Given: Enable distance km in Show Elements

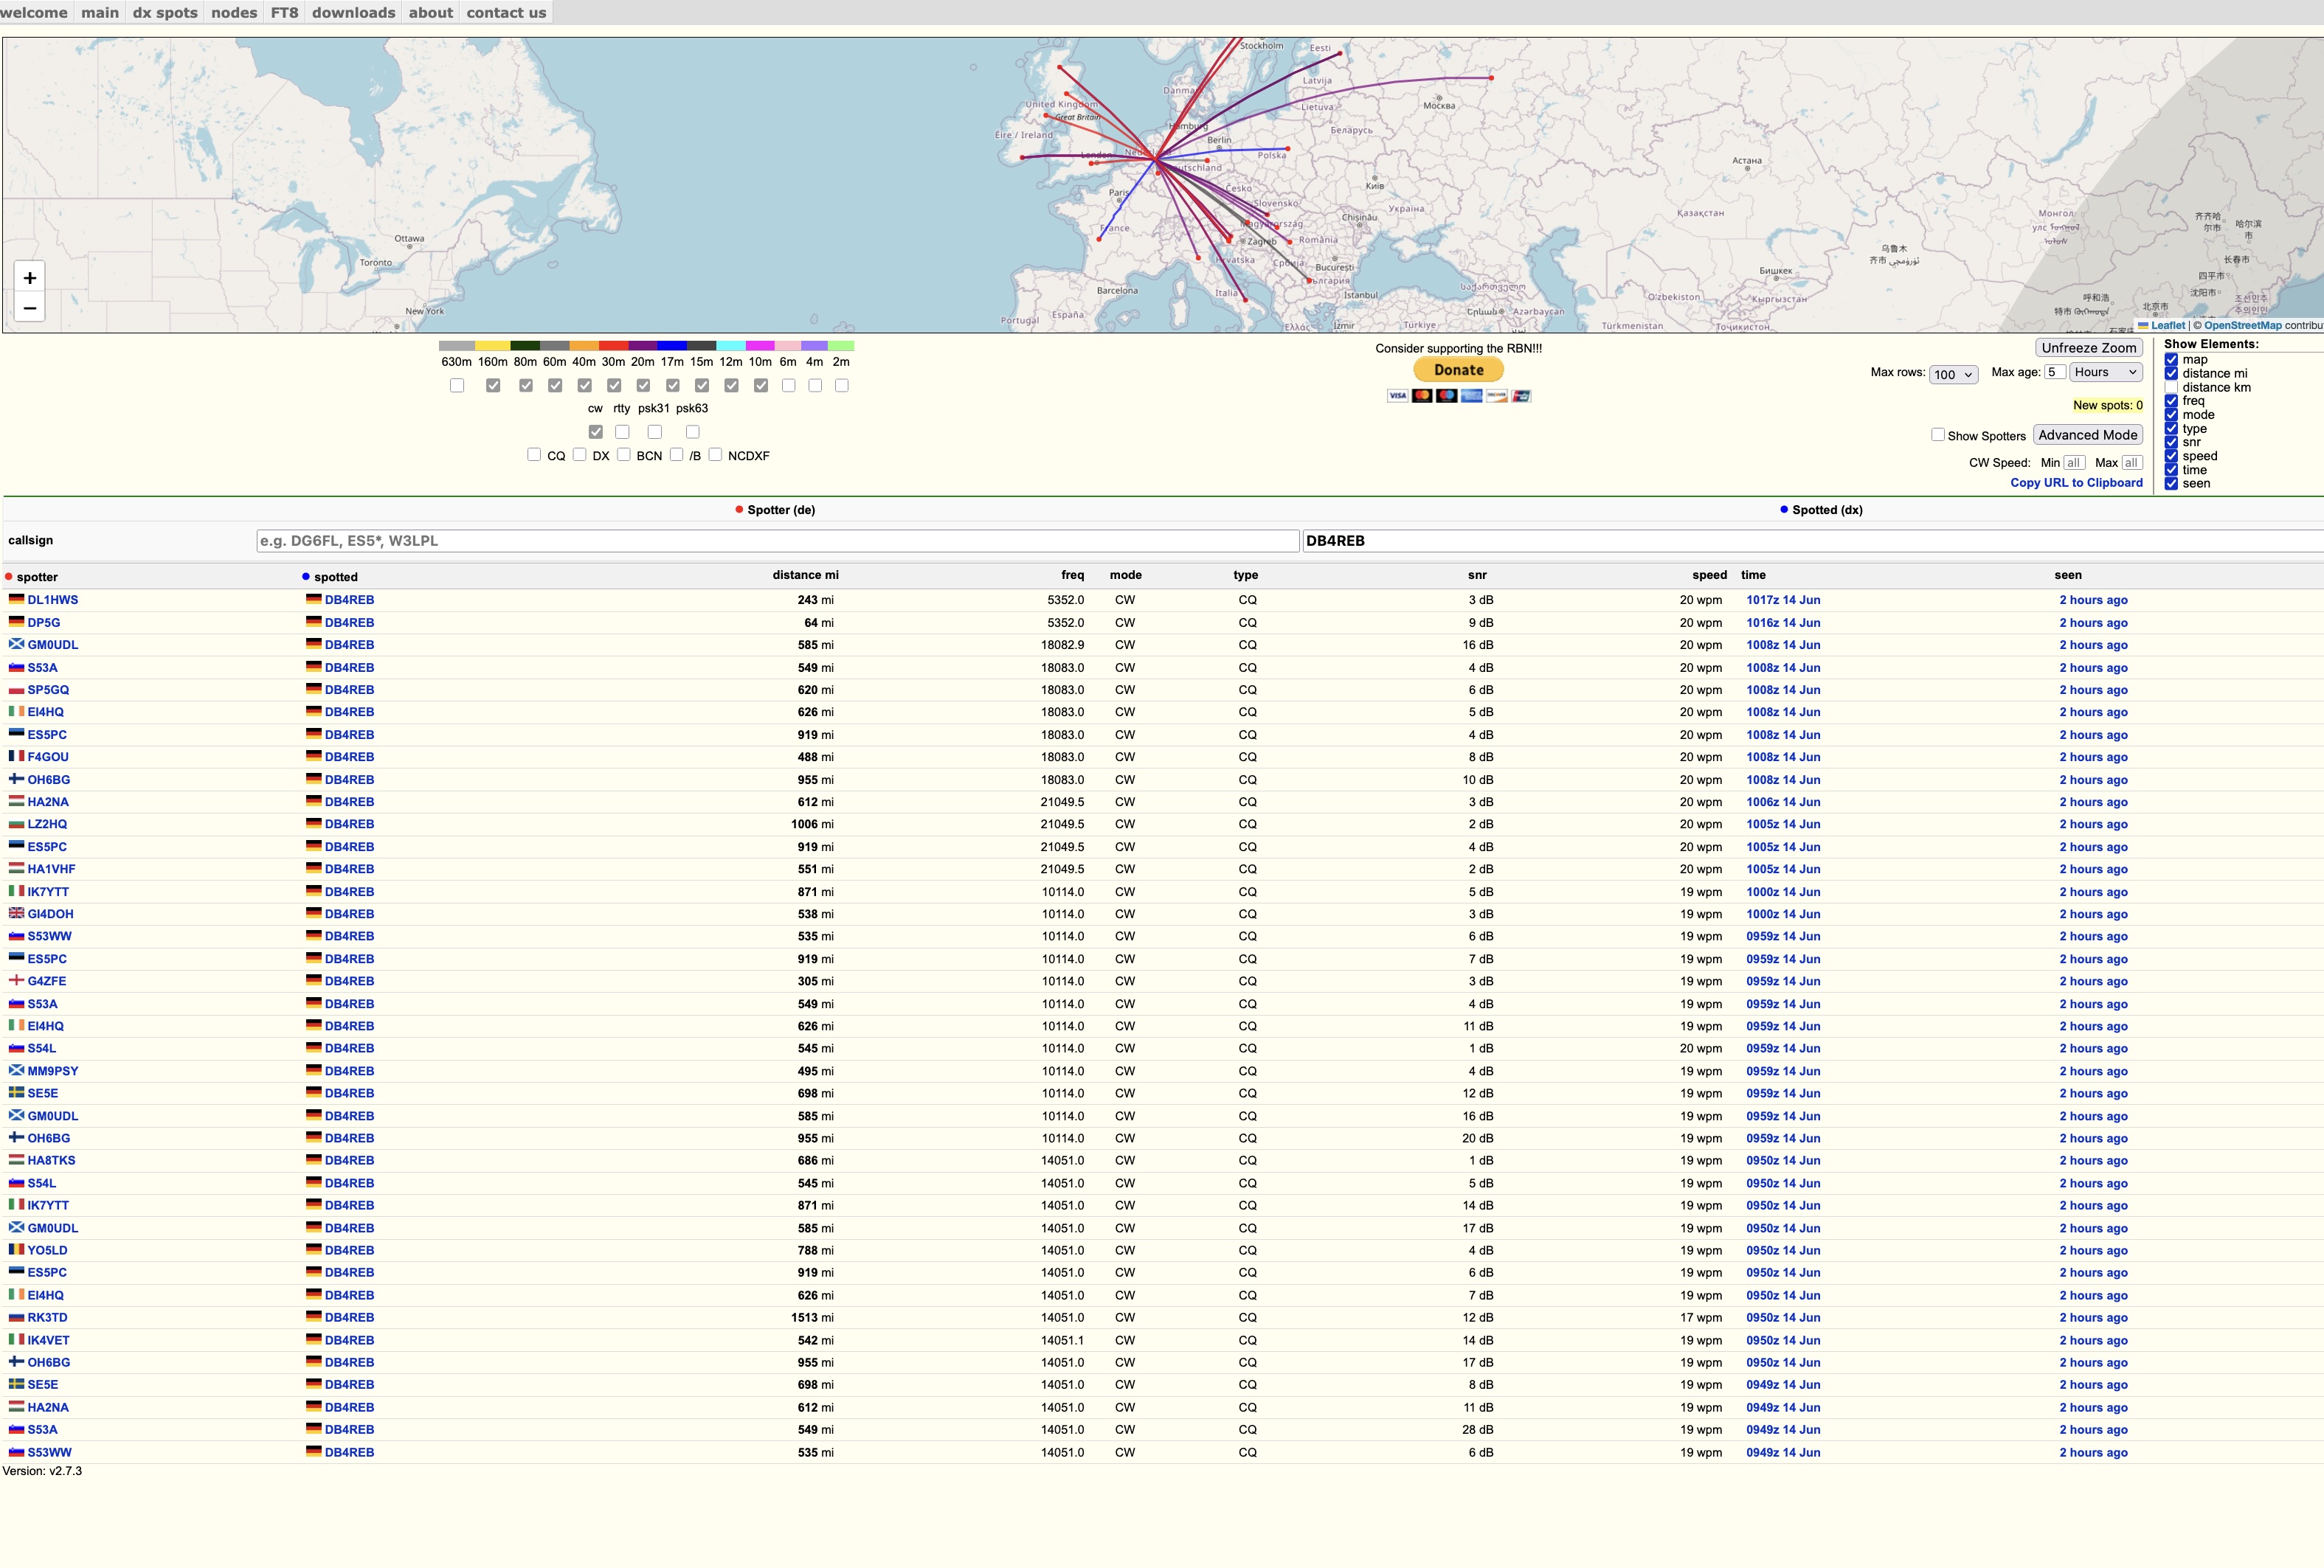Looking at the screenshot, I should coord(2171,386).
